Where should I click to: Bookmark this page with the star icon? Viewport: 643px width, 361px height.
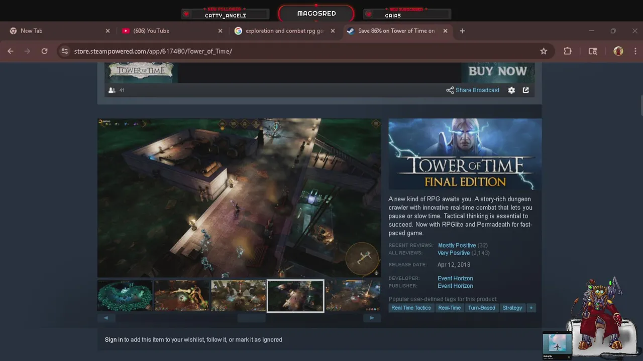(544, 51)
